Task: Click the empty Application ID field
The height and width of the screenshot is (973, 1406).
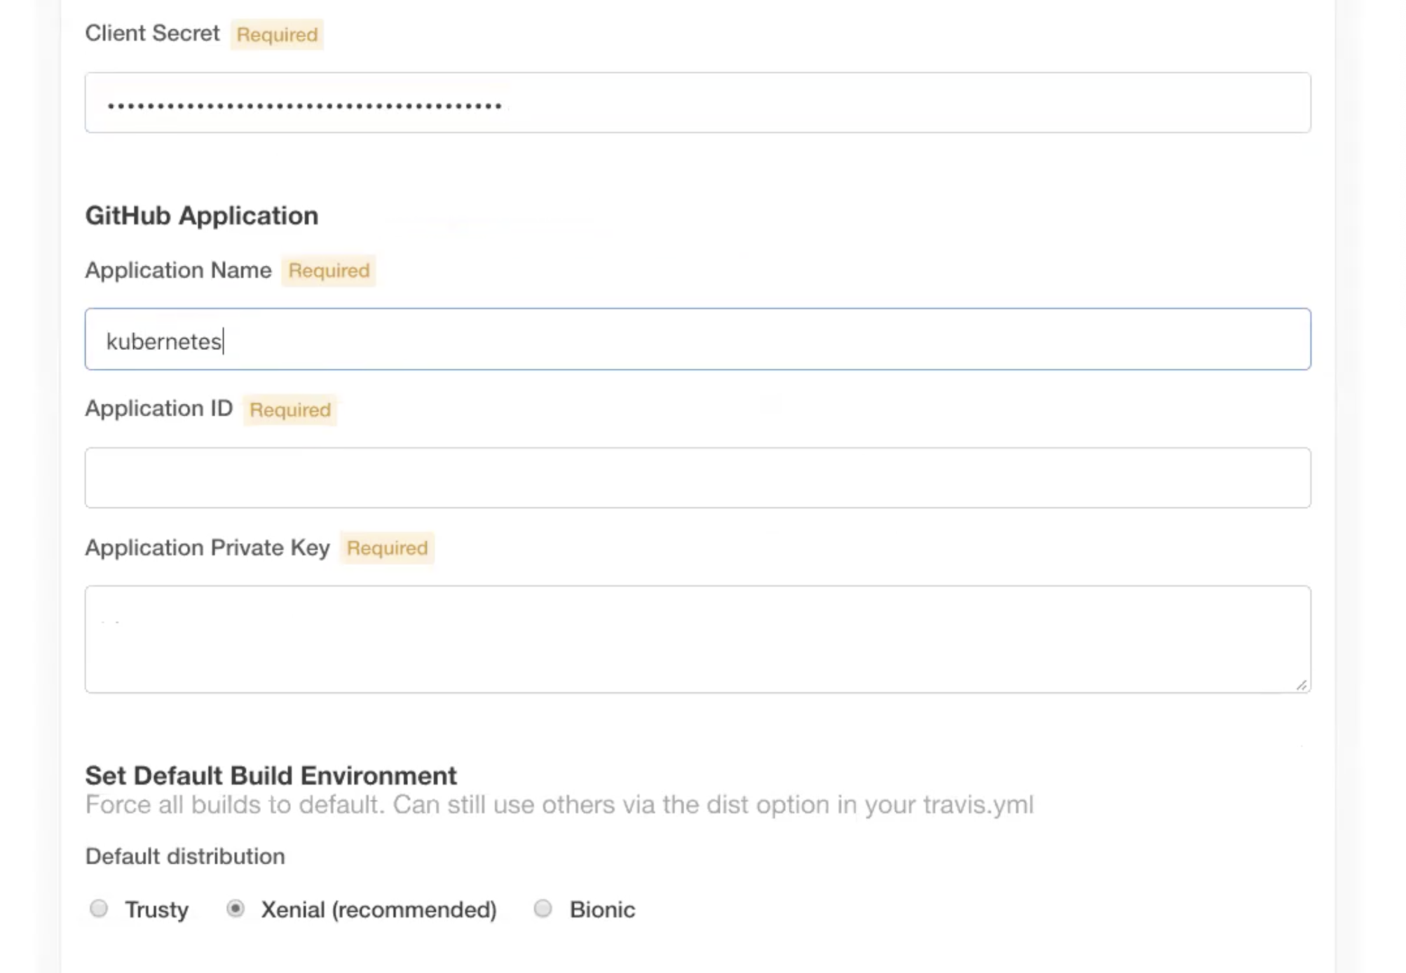Action: (697, 478)
